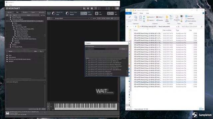Image resolution: width=213 pixels, height=119 pixels.
Task: Click the virtual keyboard in Kontakt
Action: [86, 106]
